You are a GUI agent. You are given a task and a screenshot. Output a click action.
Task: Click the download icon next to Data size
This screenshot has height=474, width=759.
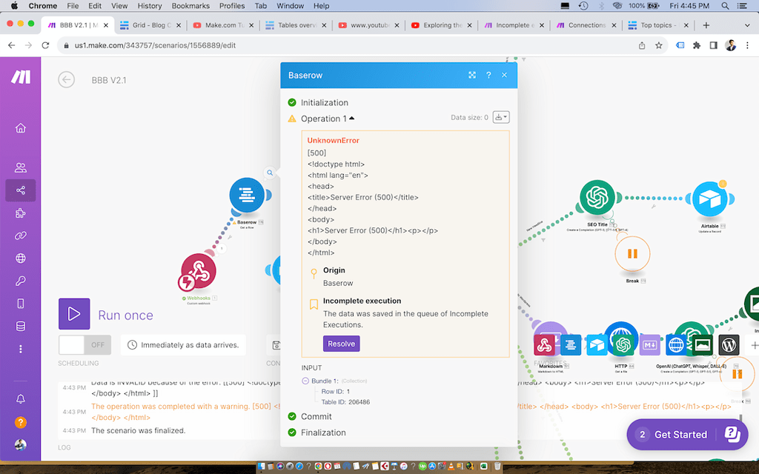pos(501,117)
